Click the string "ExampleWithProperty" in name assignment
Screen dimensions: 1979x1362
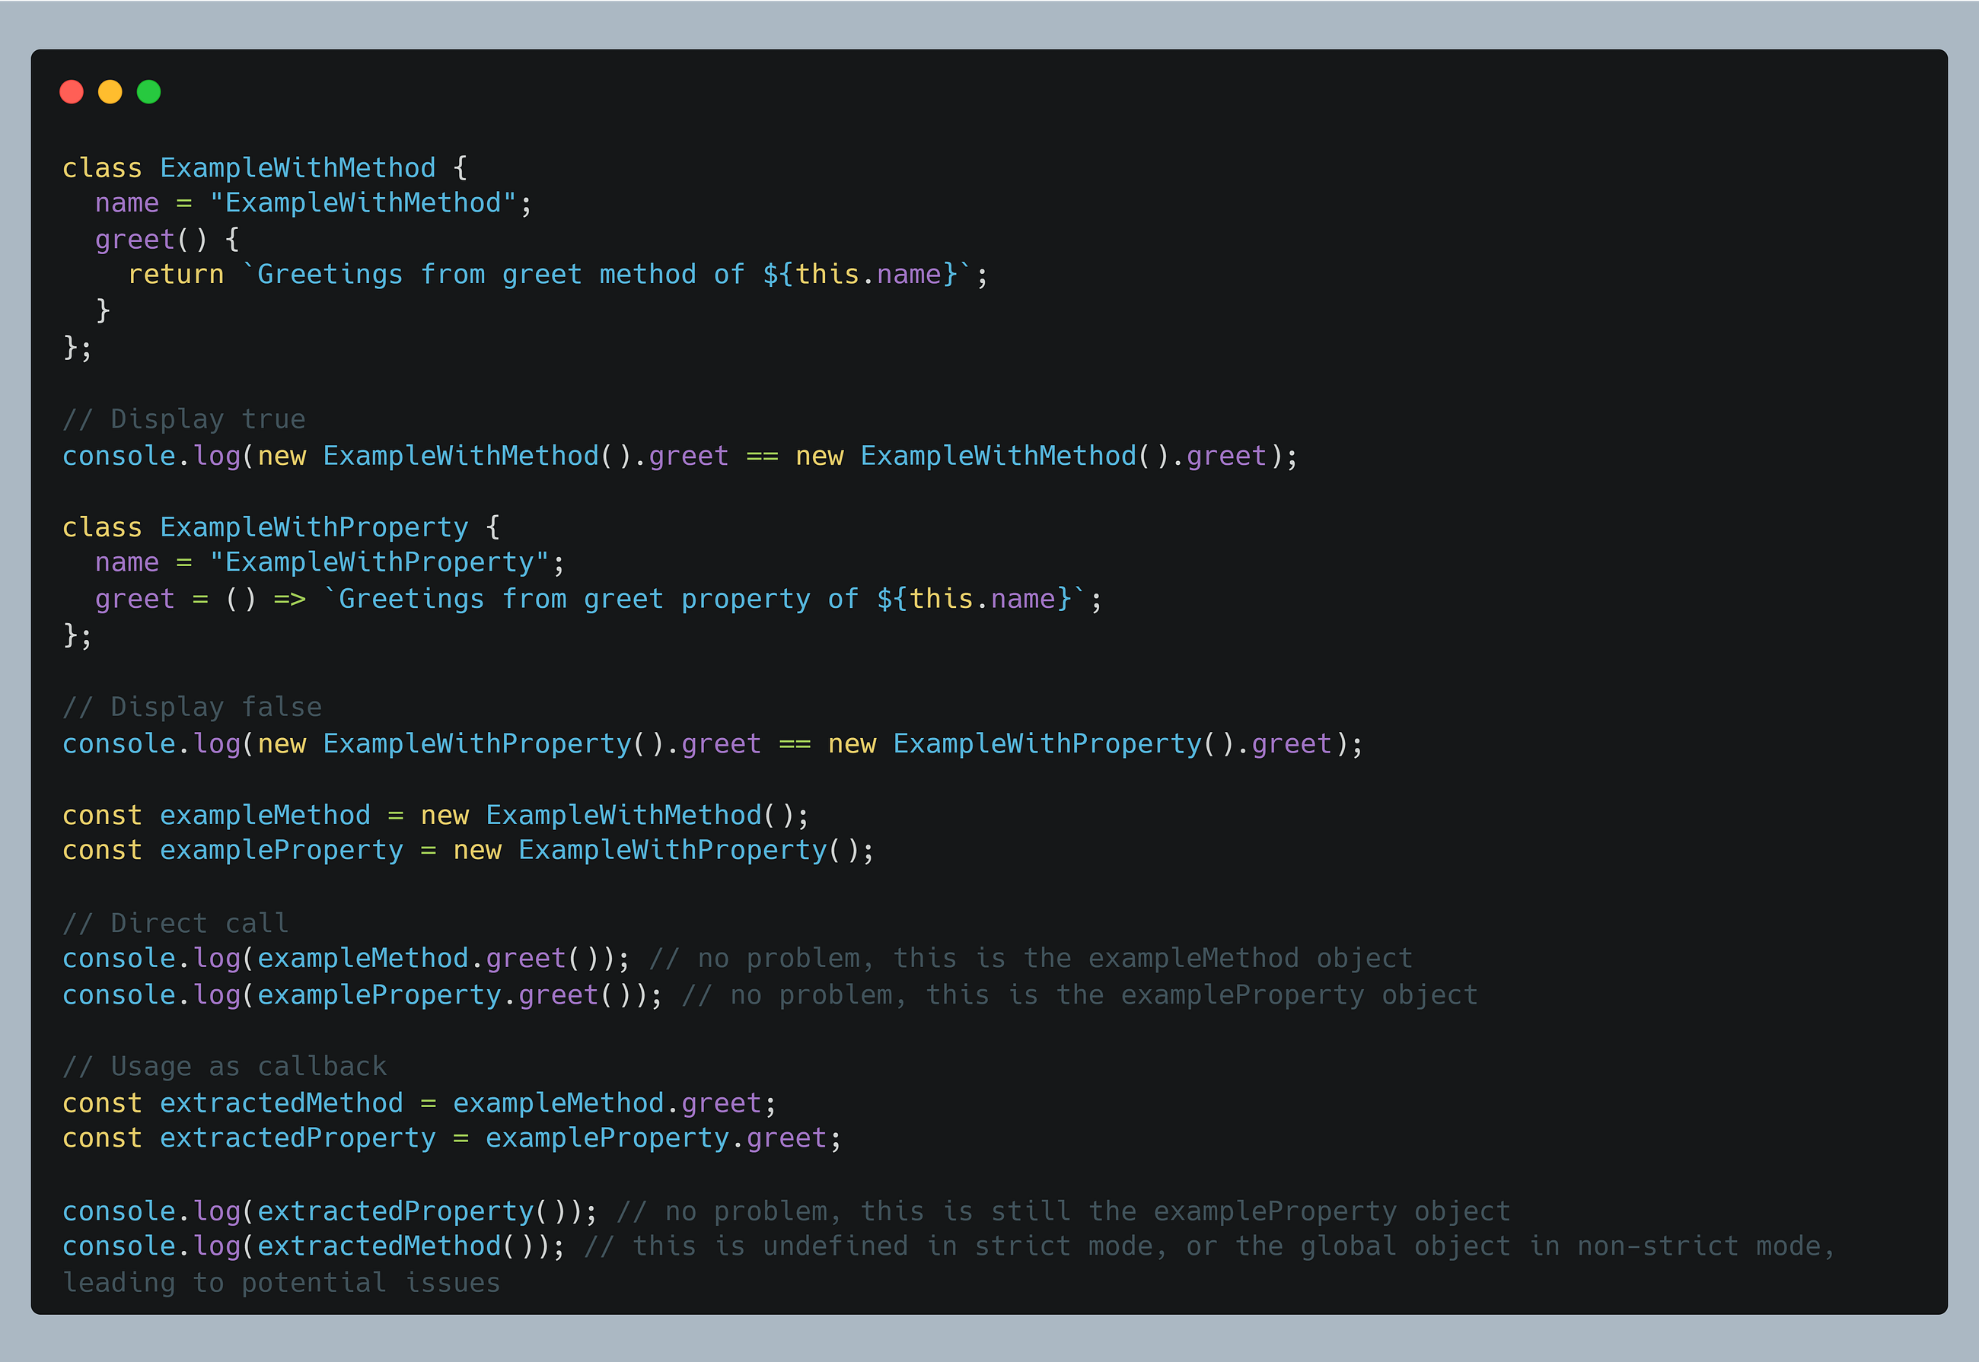tap(379, 562)
